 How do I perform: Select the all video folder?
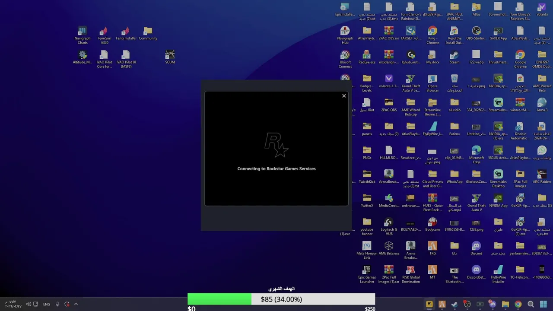454,105
